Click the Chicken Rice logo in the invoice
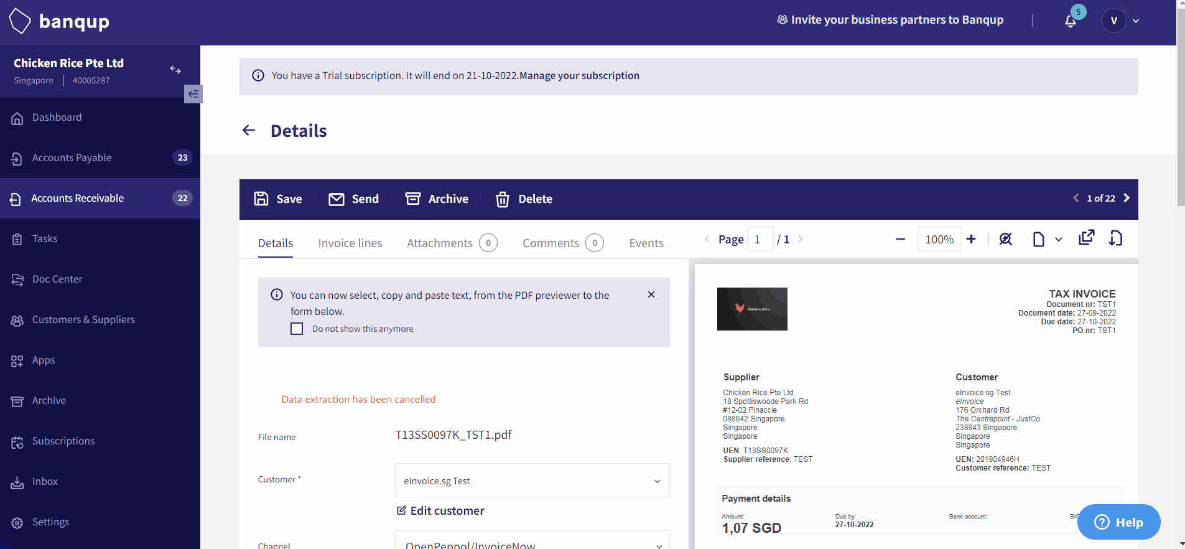The height and width of the screenshot is (549, 1185). pyautogui.click(x=752, y=309)
